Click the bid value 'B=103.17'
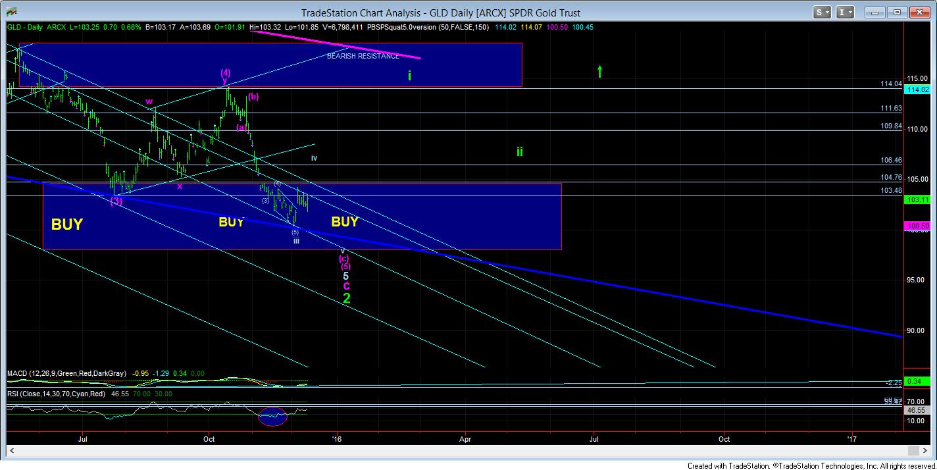937x470 pixels. click(x=160, y=27)
